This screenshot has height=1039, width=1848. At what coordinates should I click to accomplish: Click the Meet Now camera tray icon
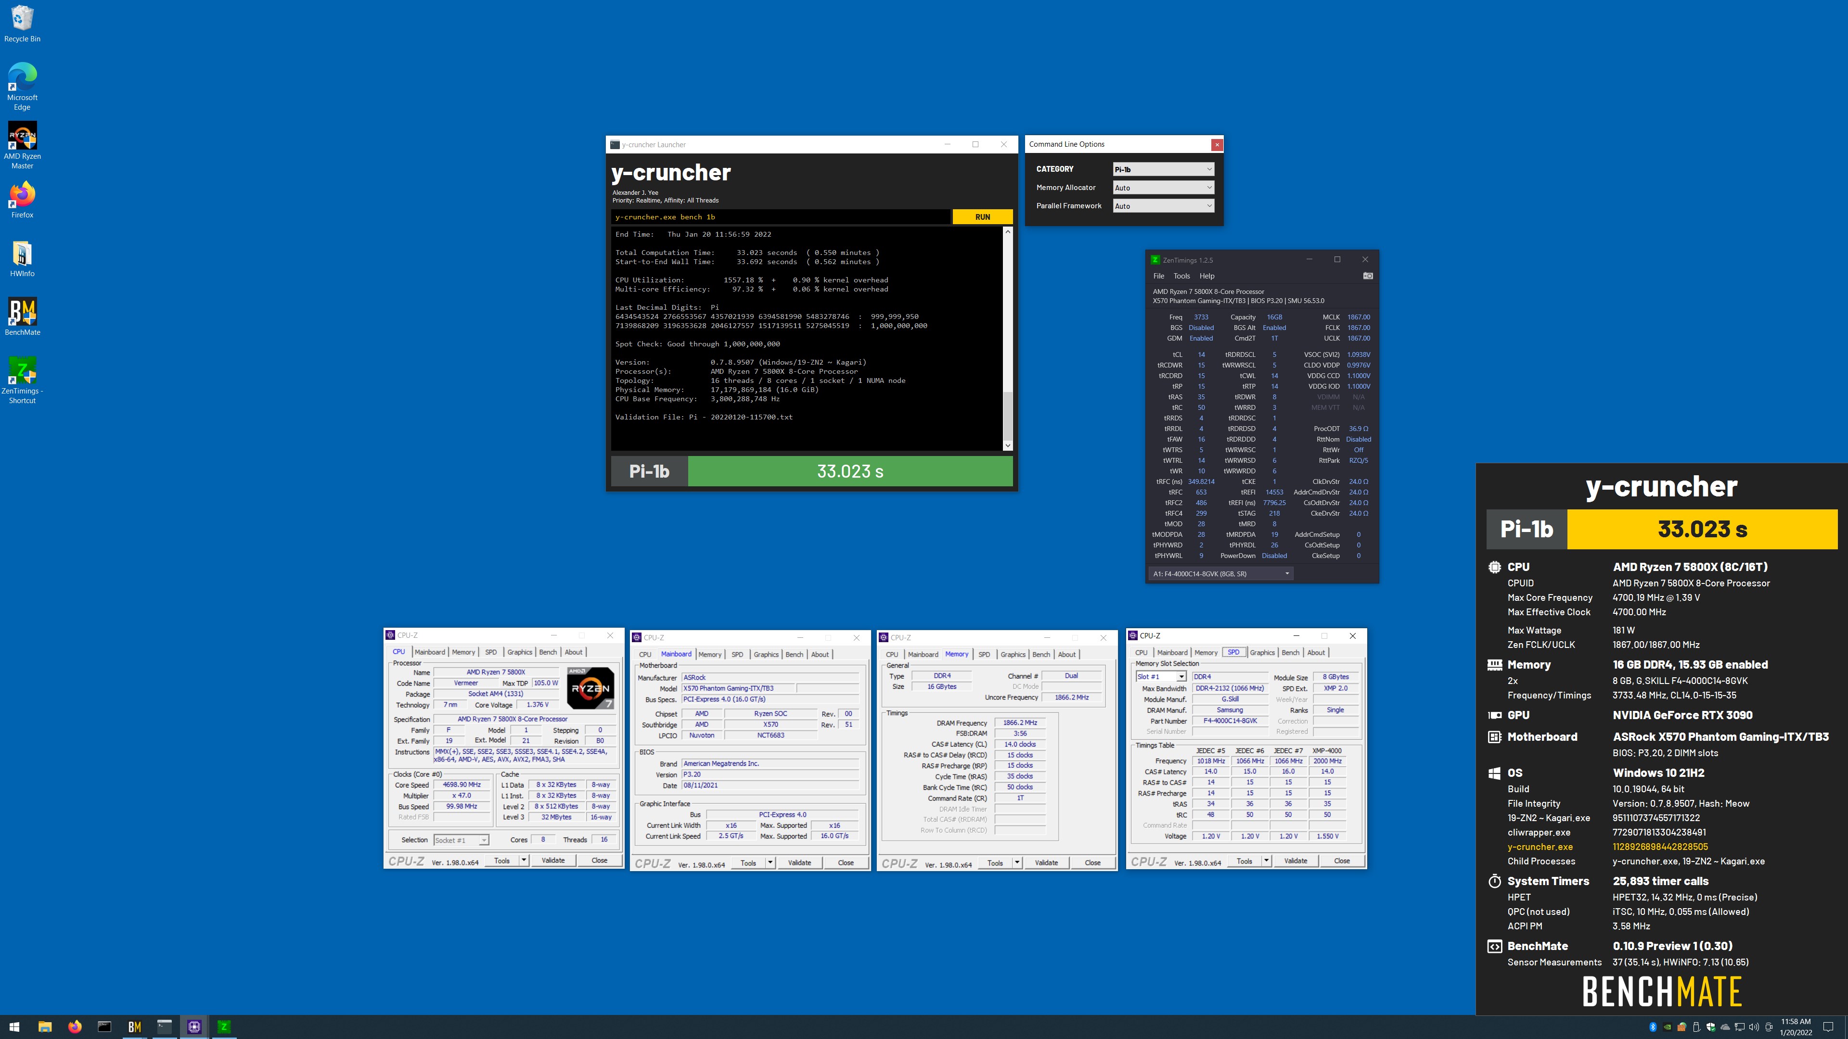click(x=1769, y=1027)
